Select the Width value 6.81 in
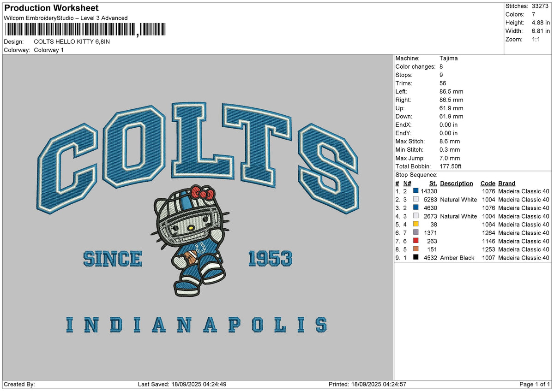The width and height of the screenshot is (554, 391). [542, 31]
